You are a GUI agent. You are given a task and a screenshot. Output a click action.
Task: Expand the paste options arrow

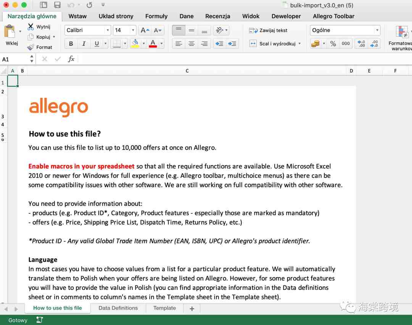20,32
